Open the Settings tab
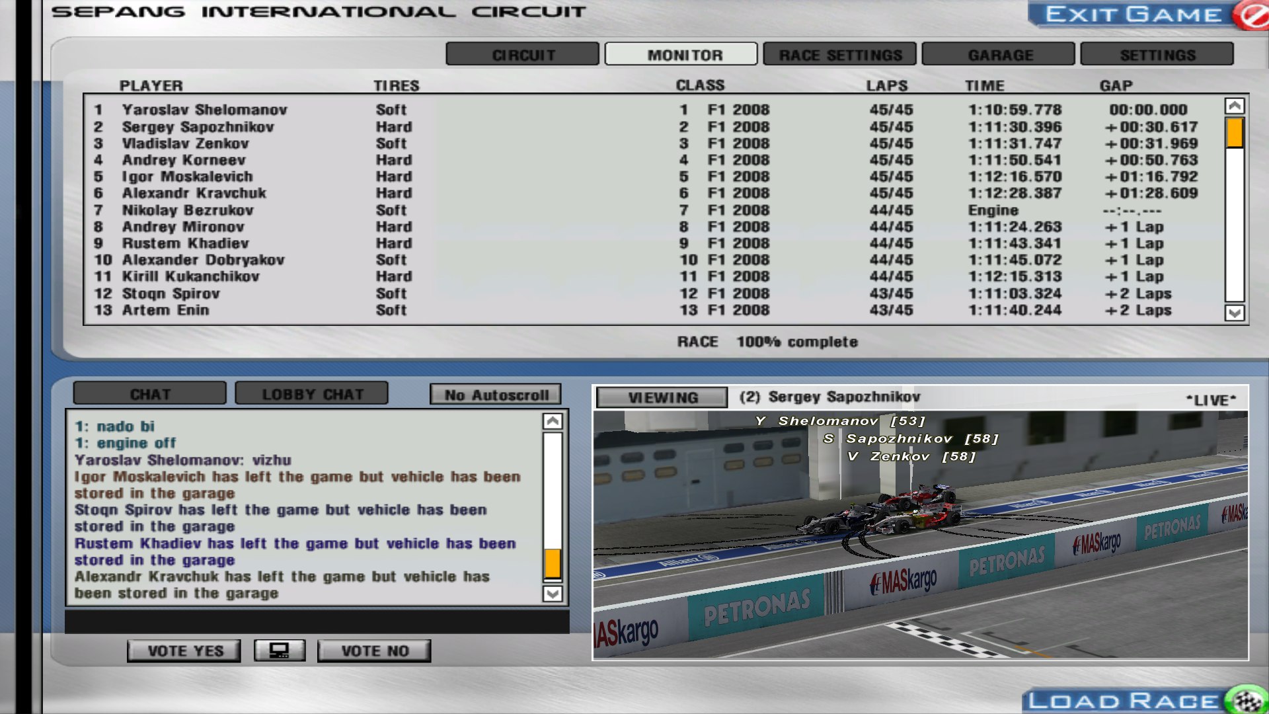Screen dimensions: 1269x714 (1157, 55)
